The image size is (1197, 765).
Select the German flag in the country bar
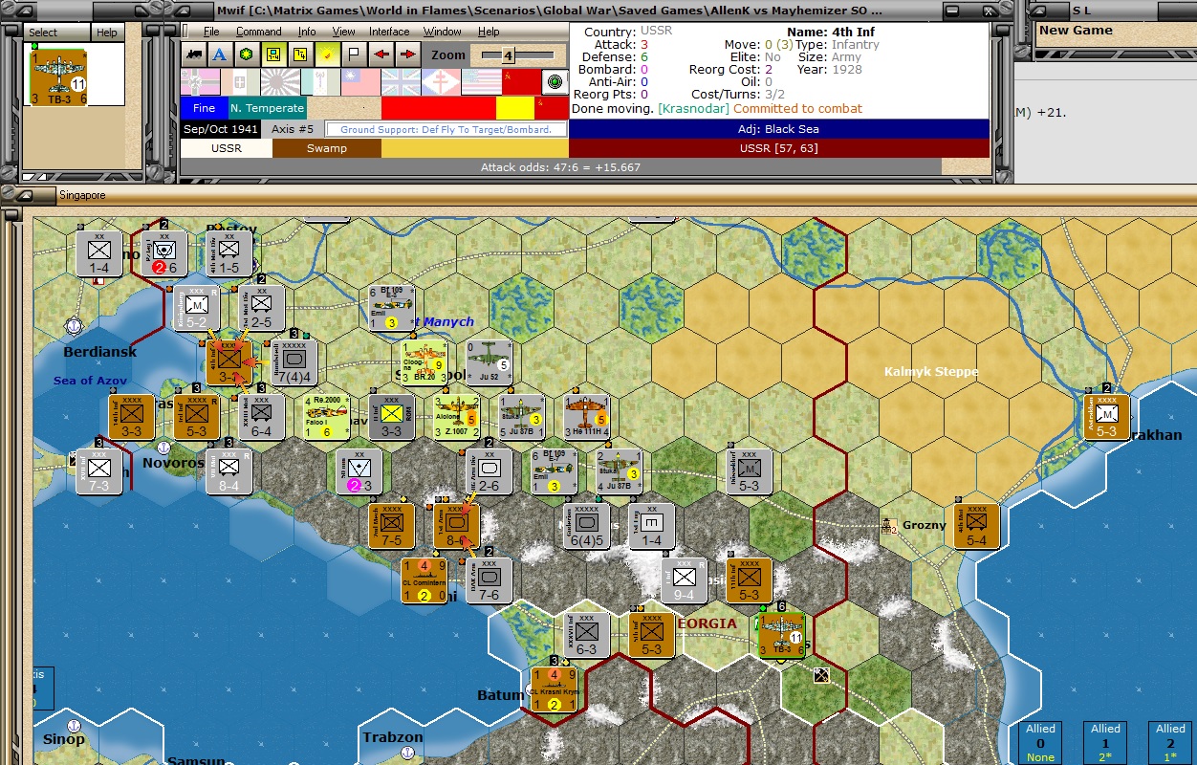(200, 82)
